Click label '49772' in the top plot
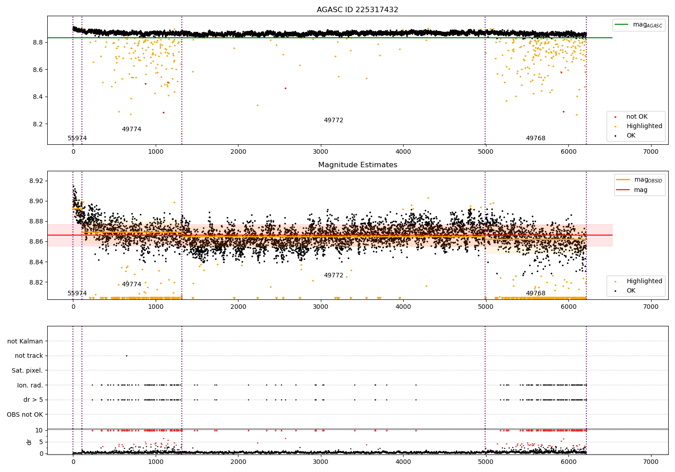 pos(333,120)
